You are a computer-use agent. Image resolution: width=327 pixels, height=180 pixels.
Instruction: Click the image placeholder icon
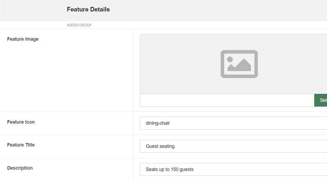point(239,64)
